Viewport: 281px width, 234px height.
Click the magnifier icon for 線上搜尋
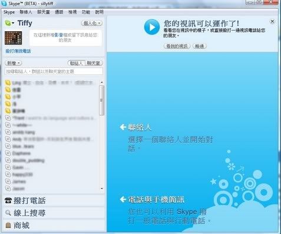pos(8,213)
